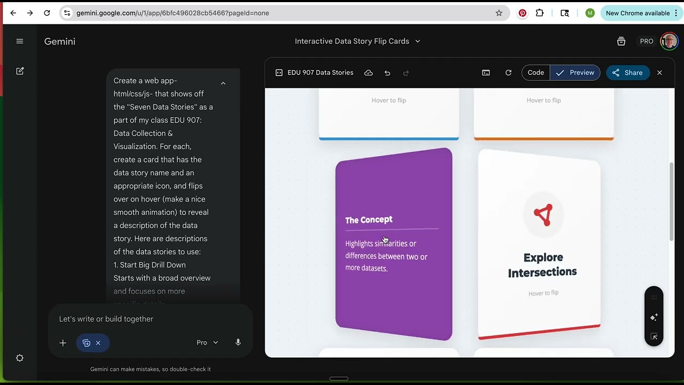Undo the last canvas change
Viewport: 684px width, 385px height.
(387, 73)
